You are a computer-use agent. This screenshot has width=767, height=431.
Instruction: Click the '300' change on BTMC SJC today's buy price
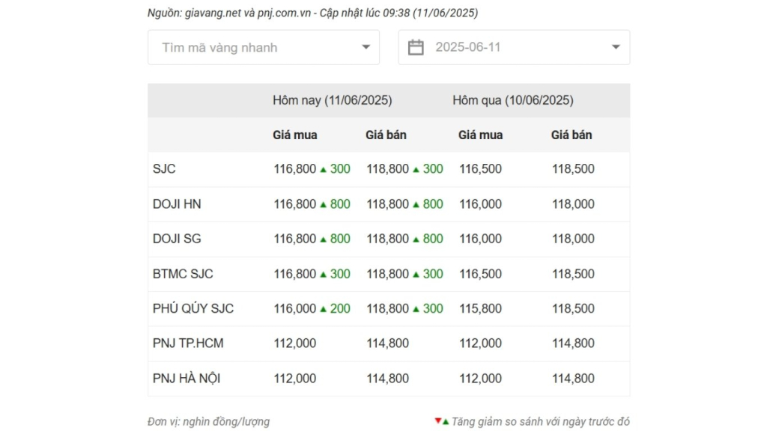(340, 274)
